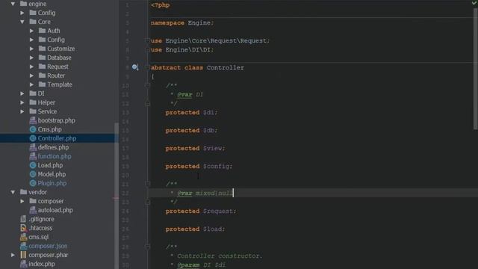This screenshot has height=269, width=478.
Task: Expand the engine Config folder arrow
Action: (x=22, y=13)
